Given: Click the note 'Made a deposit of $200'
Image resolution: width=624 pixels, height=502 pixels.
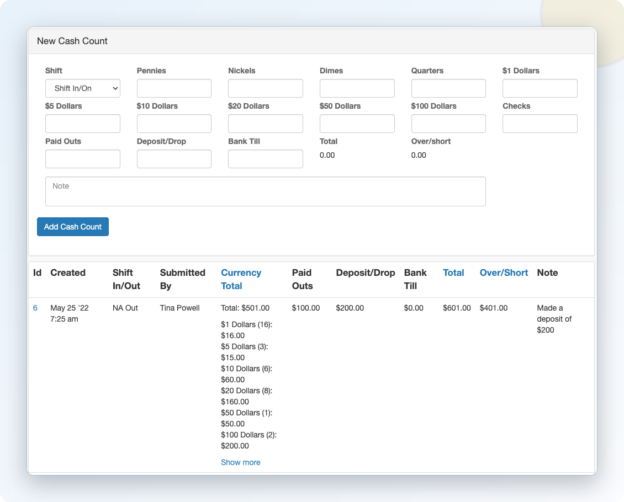Looking at the screenshot, I should coord(554,319).
